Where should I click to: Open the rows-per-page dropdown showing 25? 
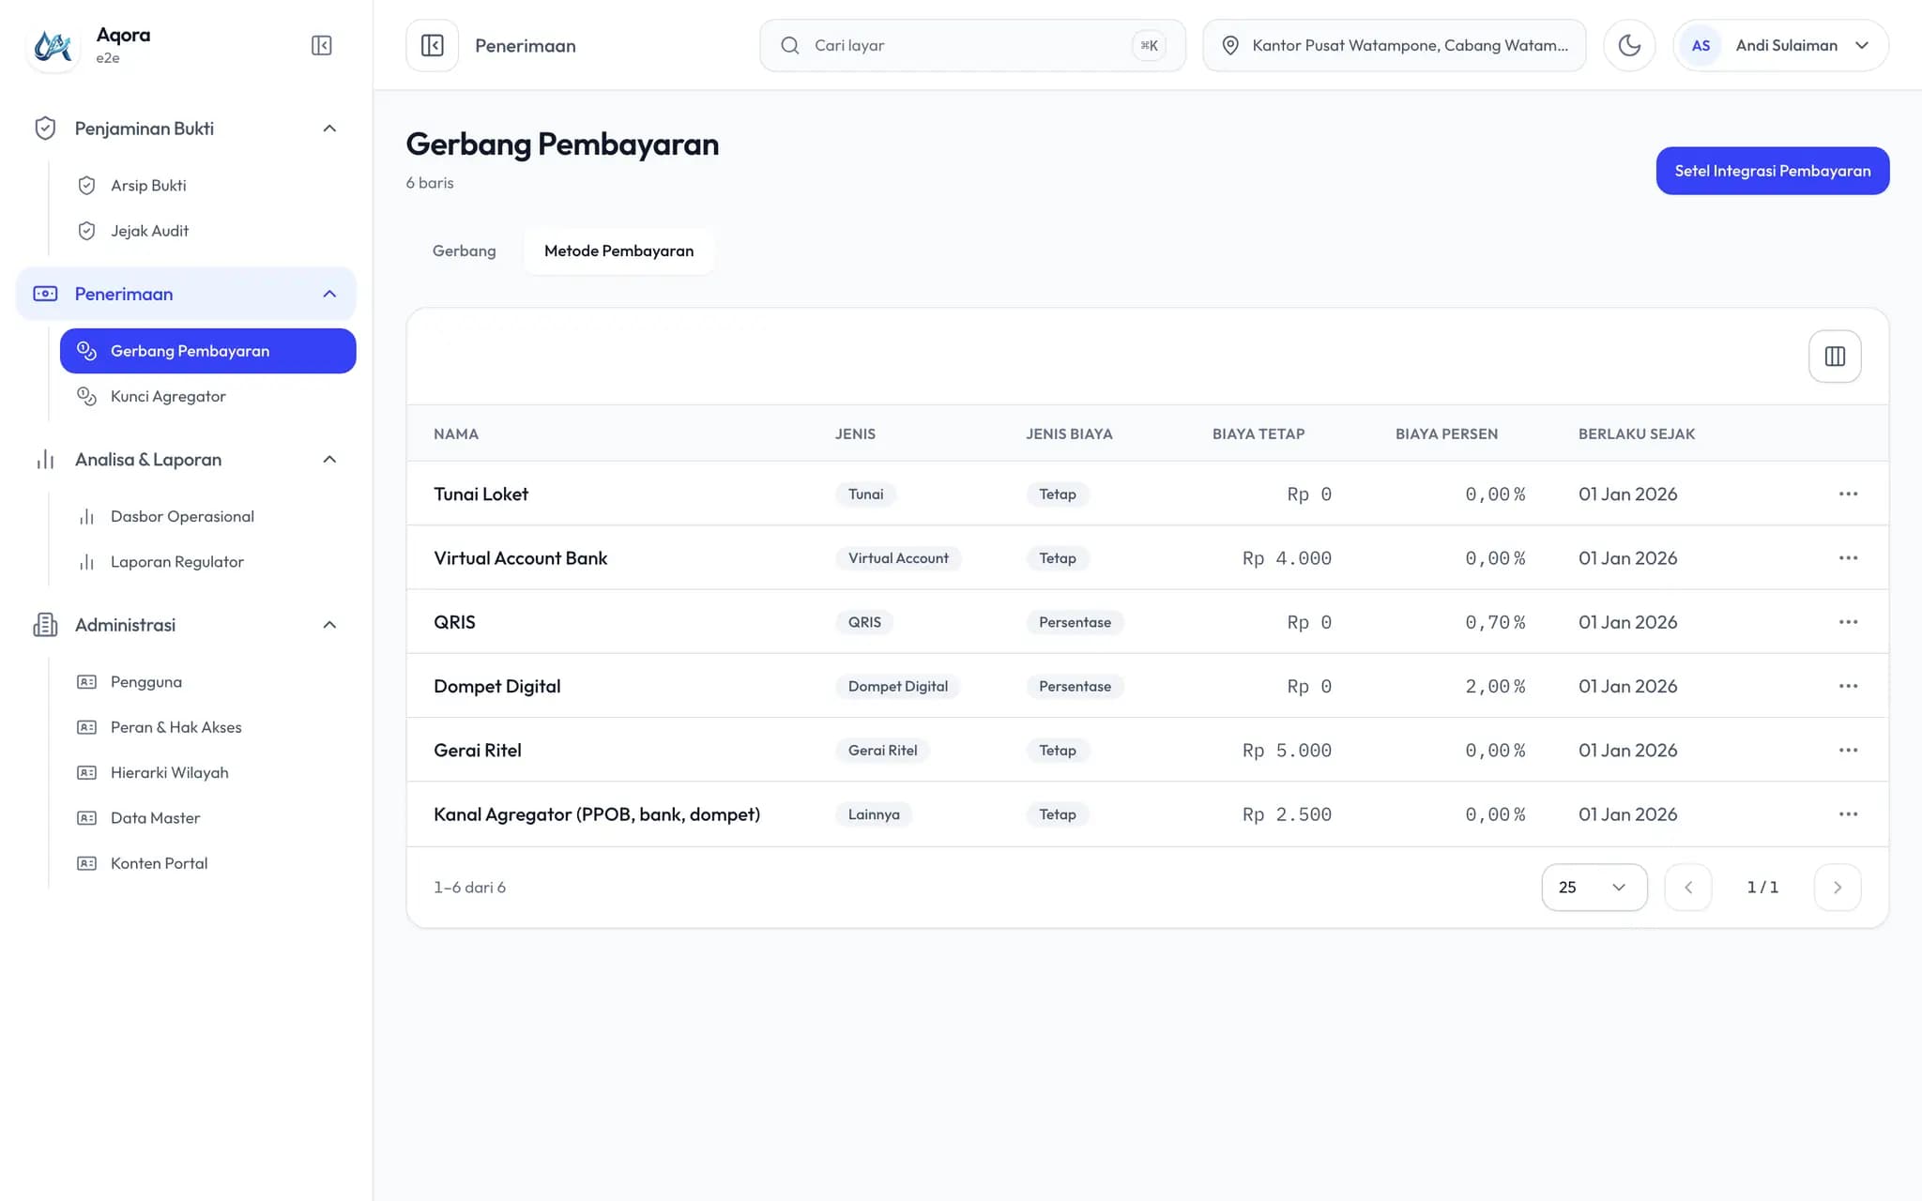point(1594,888)
